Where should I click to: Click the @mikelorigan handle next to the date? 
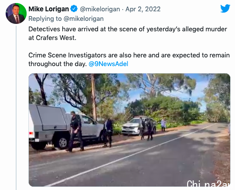coord(100,9)
